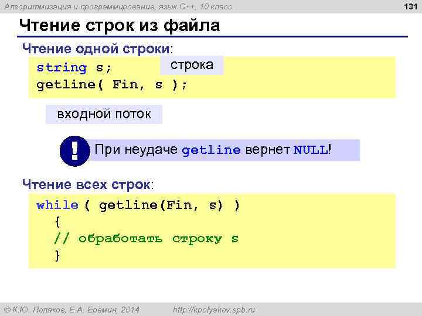Click the opening brace in the while loop
Viewport: 422px width, 316px height.
(57, 222)
